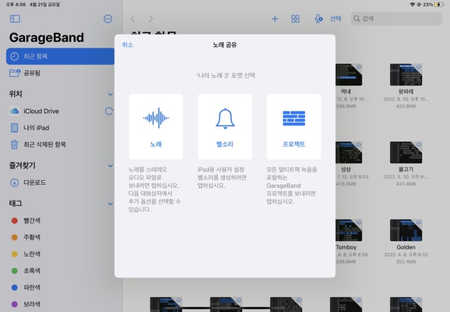450x312 pixels.
Task: Tap the iPad device icon
Action: coord(15,128)
